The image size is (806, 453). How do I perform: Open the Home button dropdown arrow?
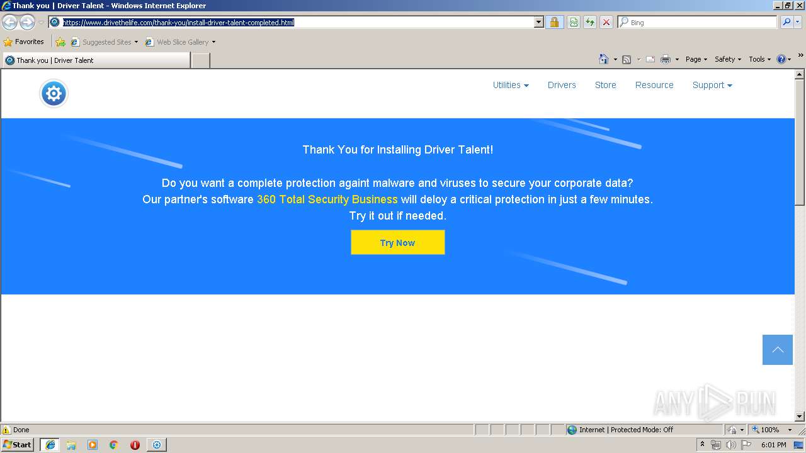coord(615,60)
